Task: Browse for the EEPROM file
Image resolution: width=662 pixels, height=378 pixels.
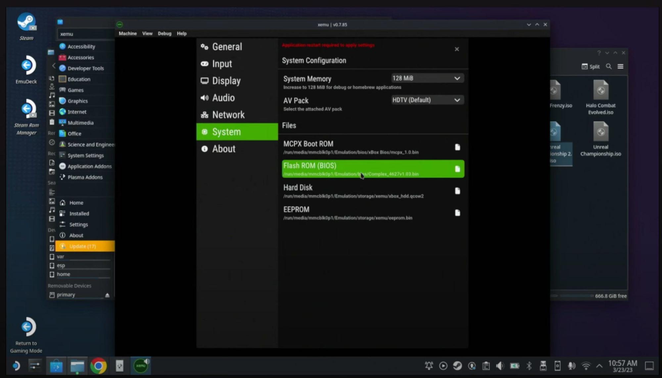Action: tap(457, 213)
